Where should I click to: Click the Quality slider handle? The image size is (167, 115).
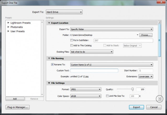point(133,89)
